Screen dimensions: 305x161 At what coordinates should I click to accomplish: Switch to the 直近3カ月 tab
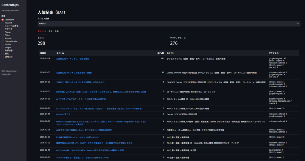pyautogui.click(x=42, y=31)
